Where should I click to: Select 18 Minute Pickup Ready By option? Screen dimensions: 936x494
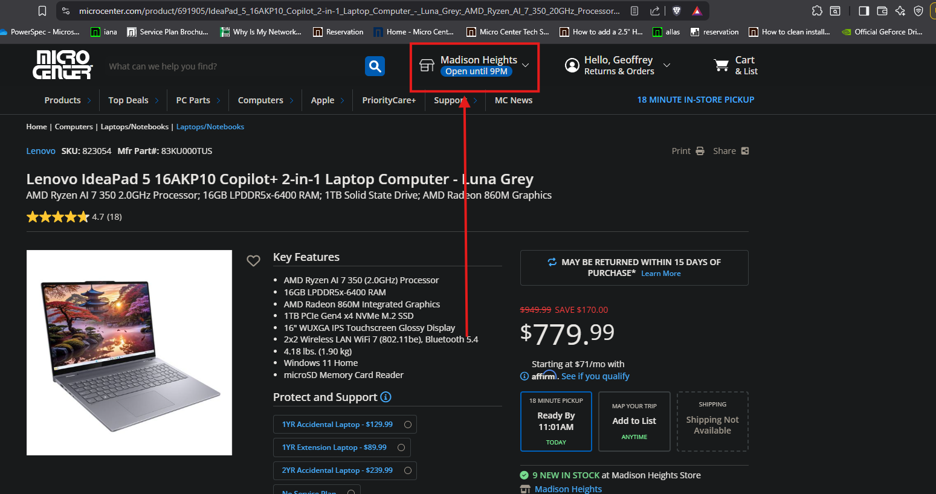coord(556,422)
